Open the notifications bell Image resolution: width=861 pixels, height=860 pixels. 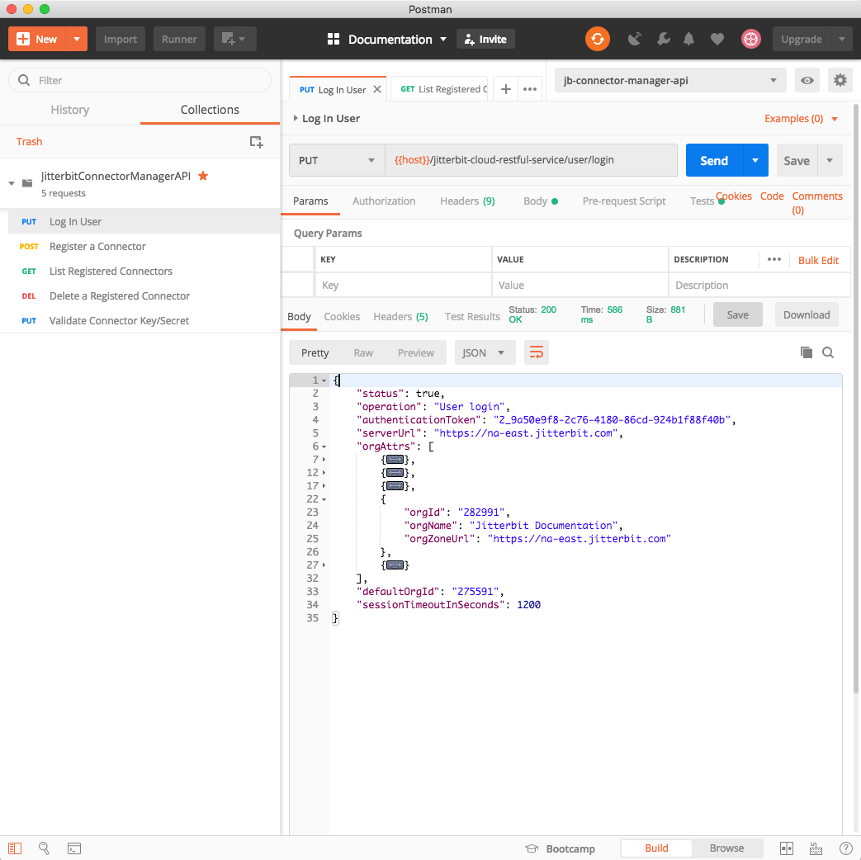pyautogui.click(x=688, y=39)
